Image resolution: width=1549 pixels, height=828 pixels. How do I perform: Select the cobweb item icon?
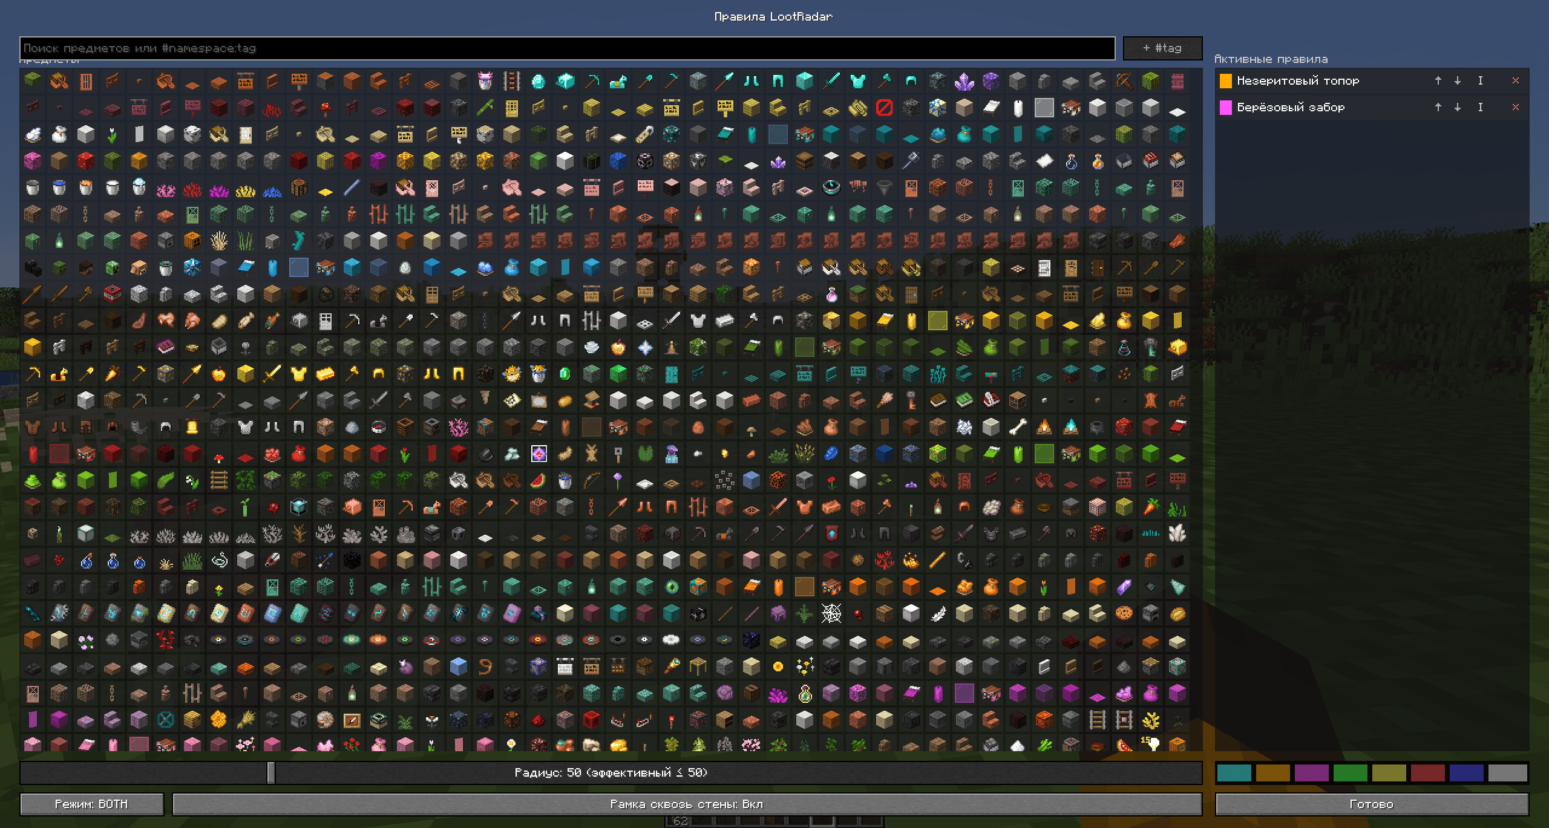tap(831, 613)
